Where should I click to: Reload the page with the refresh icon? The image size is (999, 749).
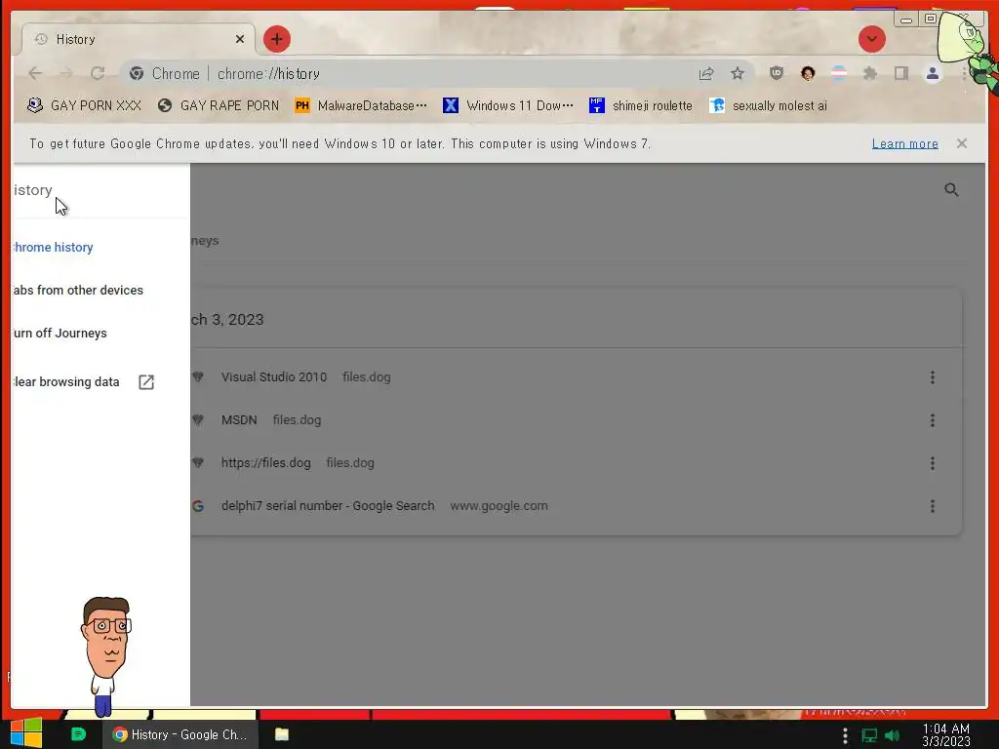point(98,73)
